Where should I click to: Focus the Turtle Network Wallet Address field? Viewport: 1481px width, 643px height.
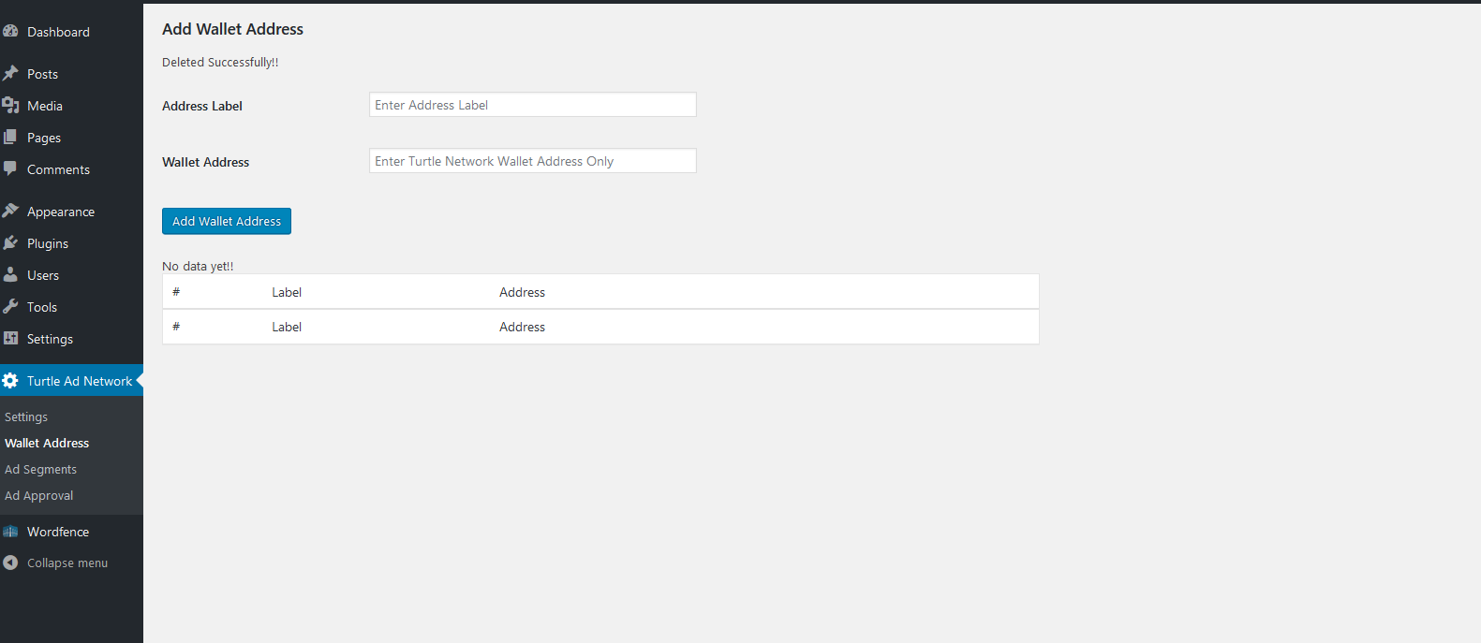click(533, 161)
